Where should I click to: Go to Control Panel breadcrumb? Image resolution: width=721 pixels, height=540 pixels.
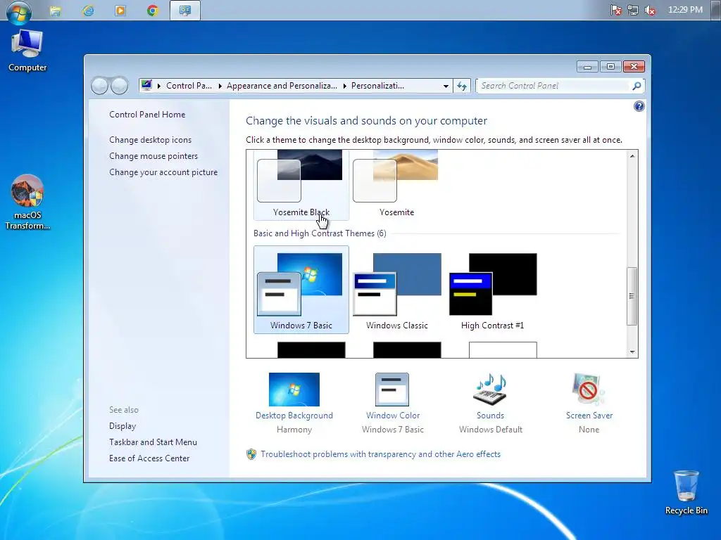tap(189, 86)
